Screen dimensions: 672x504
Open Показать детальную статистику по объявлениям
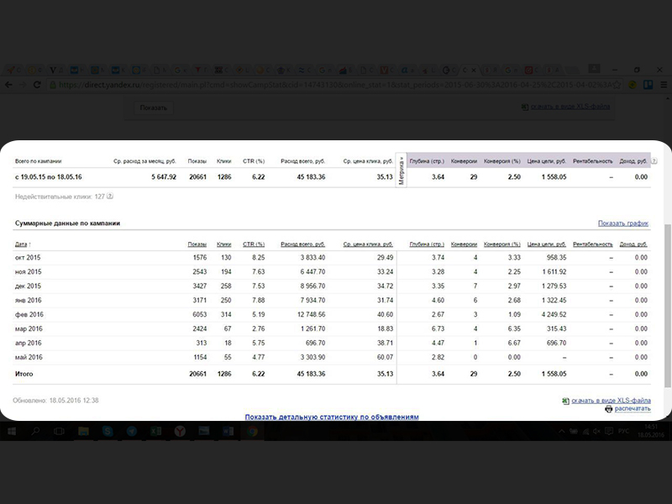click(x=332, y=417)
